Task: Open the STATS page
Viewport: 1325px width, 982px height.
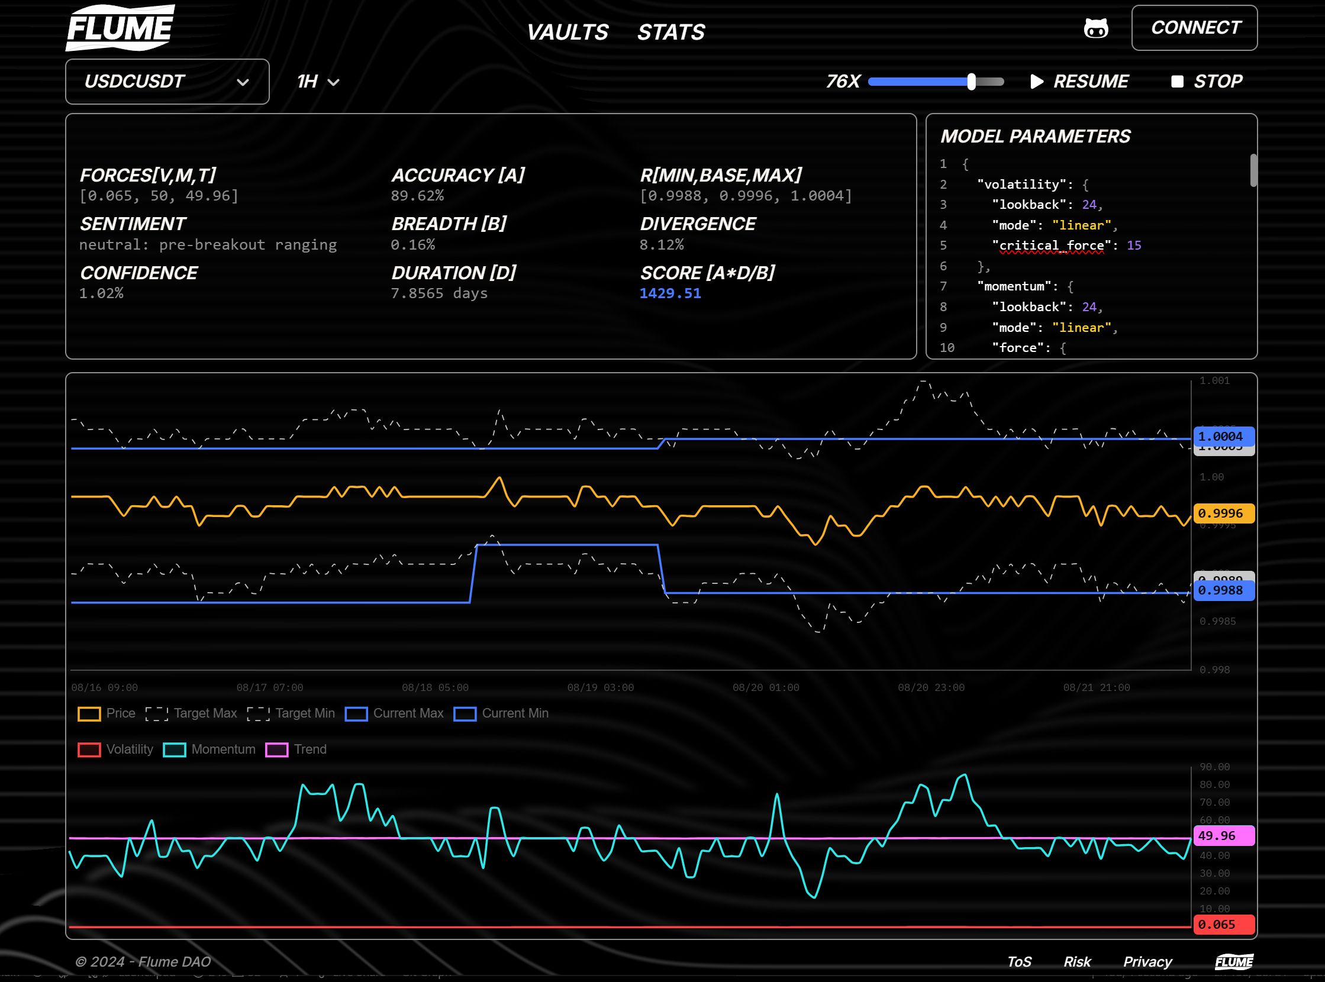Action: point(671,32)
